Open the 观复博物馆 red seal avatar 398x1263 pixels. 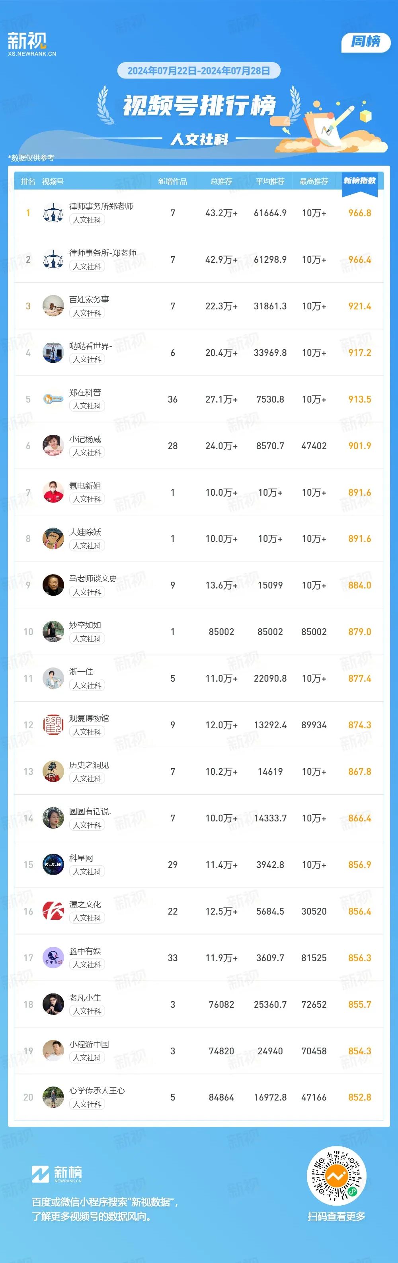pyautogui.click(x=53, y=725)
